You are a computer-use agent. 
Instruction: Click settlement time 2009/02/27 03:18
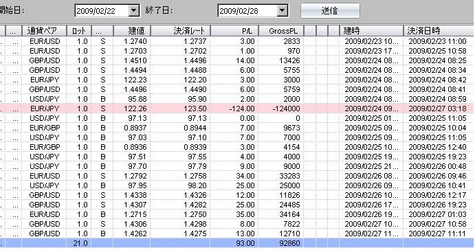click(x=437, y=109)
